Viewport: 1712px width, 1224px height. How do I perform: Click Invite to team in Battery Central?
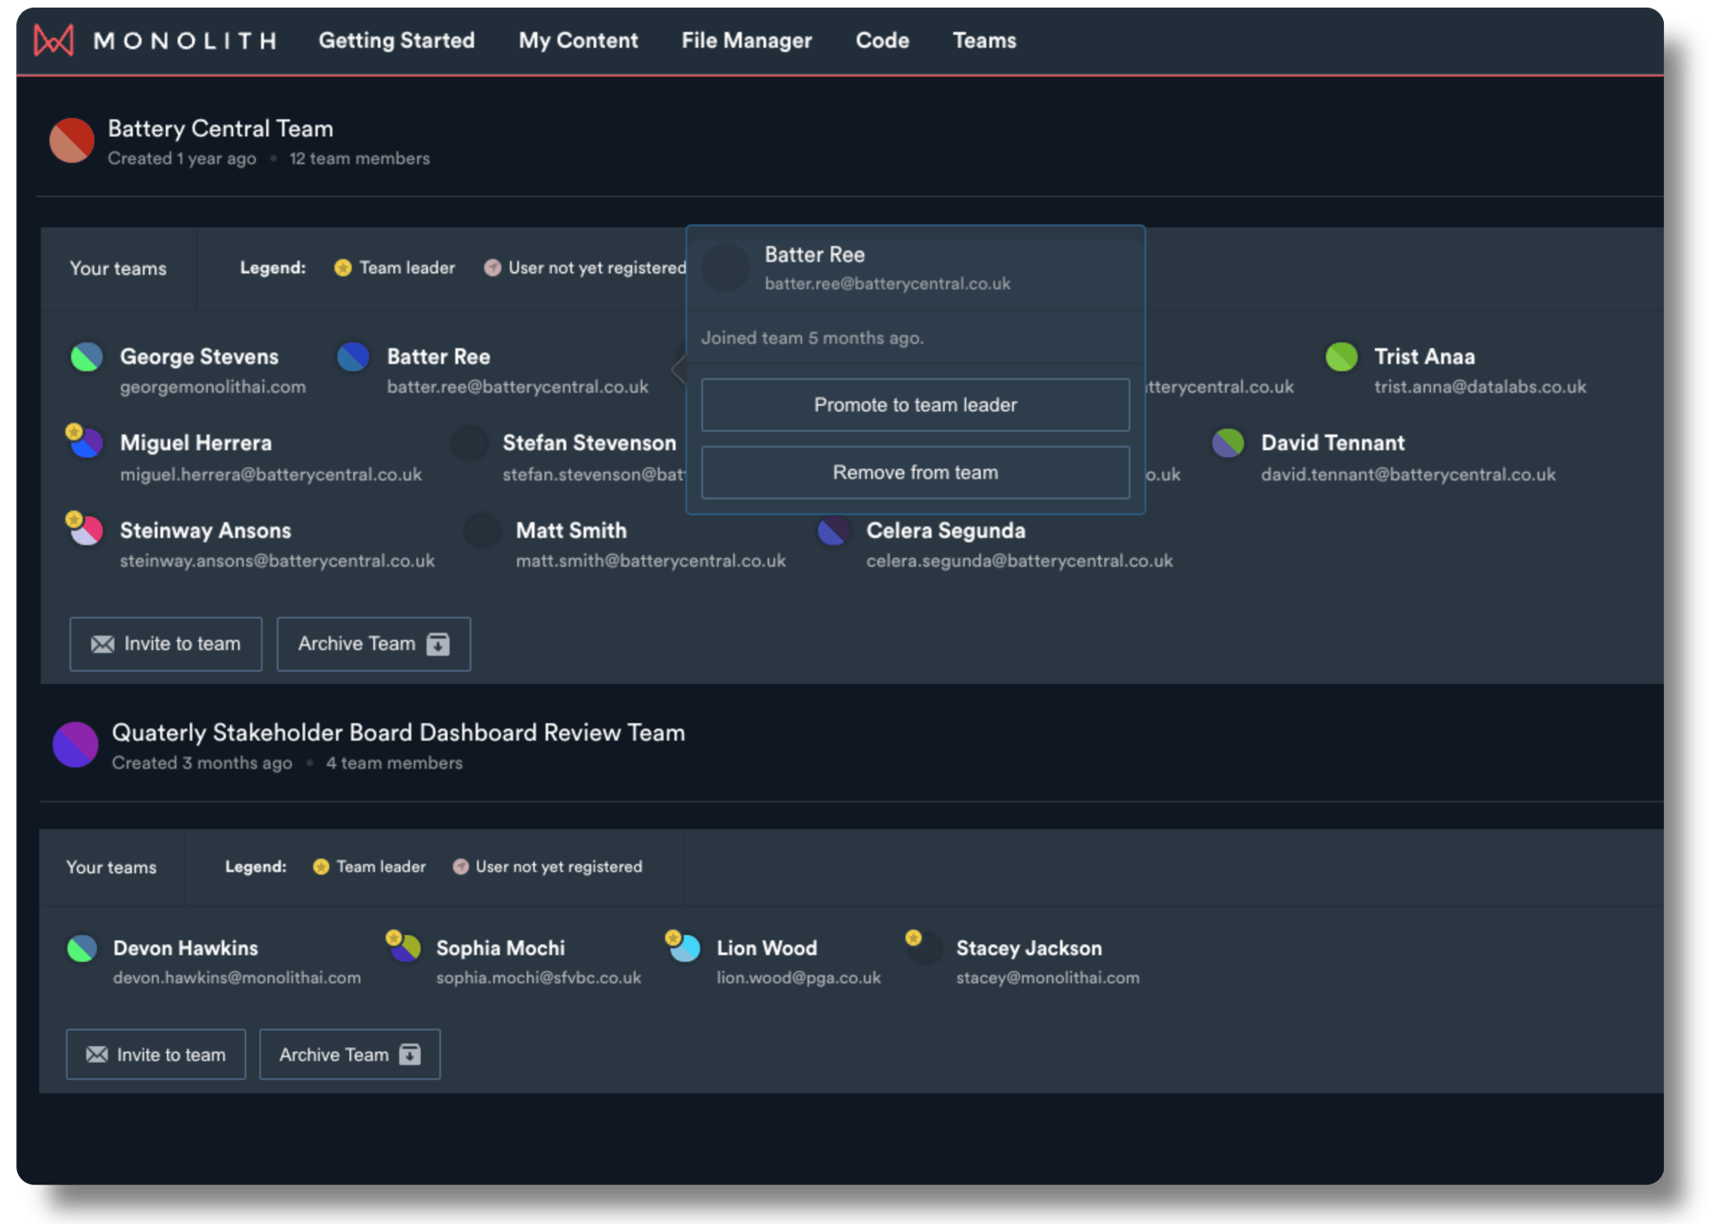click(165, 643)
